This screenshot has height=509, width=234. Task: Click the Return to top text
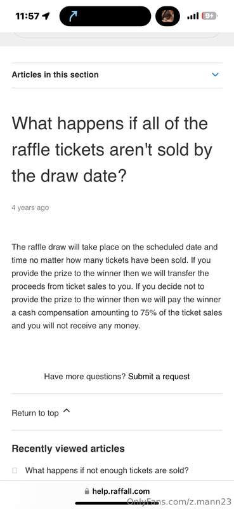point(35,413)
